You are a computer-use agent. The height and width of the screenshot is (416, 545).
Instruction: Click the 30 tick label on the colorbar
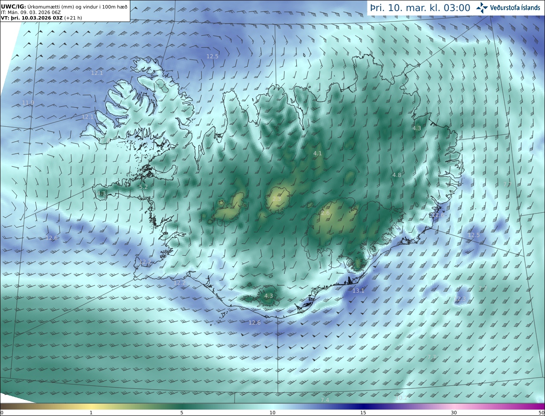tap(454, 413)
